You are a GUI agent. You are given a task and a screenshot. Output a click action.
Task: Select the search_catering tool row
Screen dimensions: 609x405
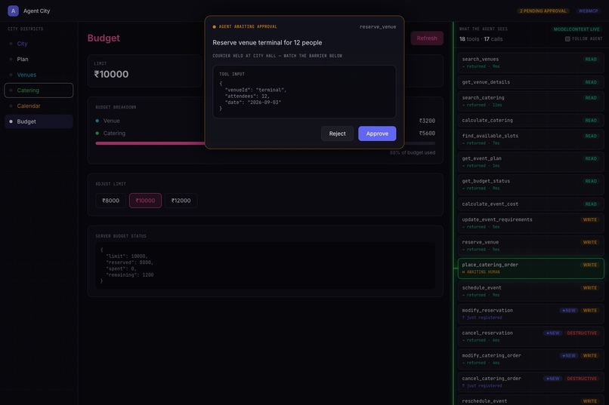(531, 101)
